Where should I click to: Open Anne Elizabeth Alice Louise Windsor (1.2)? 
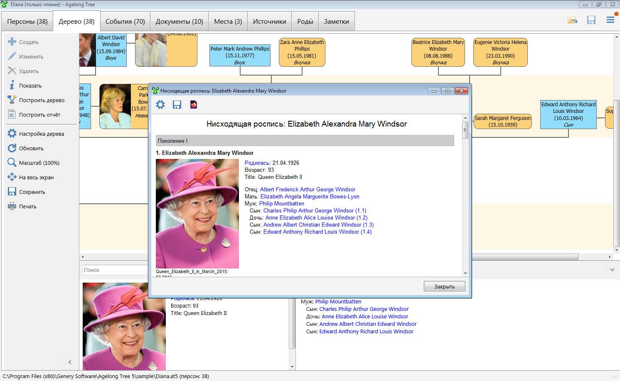(316, 217)
